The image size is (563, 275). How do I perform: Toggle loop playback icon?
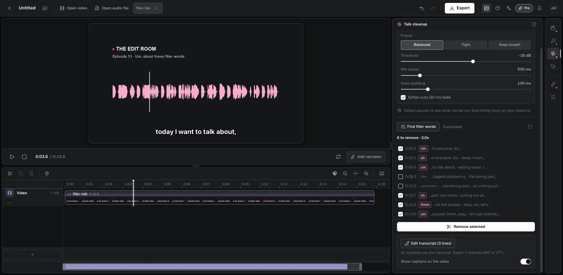pyautogui.click(x=338, y=157)
